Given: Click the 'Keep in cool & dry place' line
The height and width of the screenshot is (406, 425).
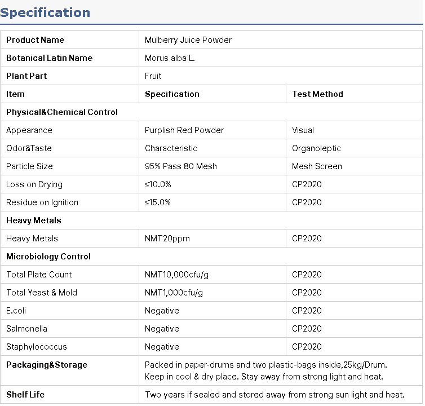Looking at the screenshot, I should [x=264, y=377].
